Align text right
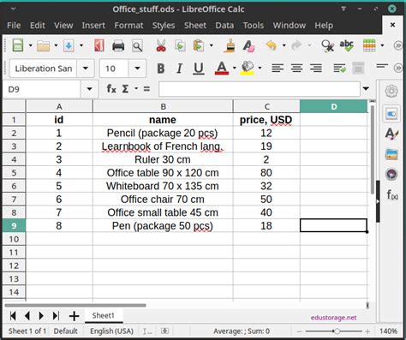The height and width of the screenshot is (340, 406). coord(316,68)
